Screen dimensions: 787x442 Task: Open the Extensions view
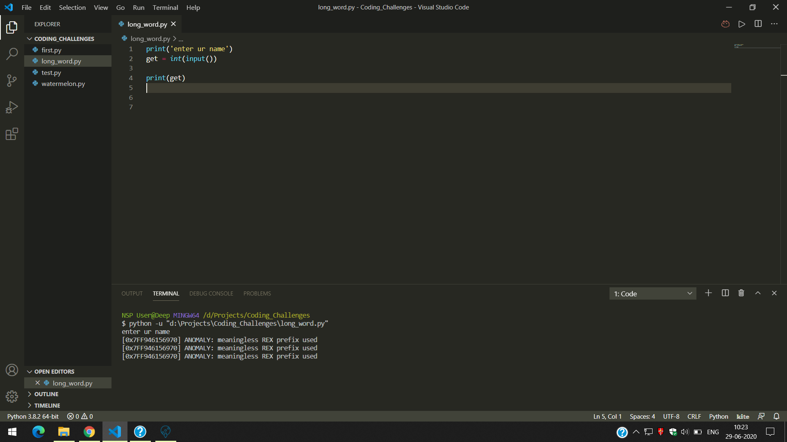coord(12,134)
